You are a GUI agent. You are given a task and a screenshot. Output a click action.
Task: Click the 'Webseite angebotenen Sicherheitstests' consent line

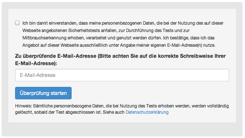click(106, 31)
